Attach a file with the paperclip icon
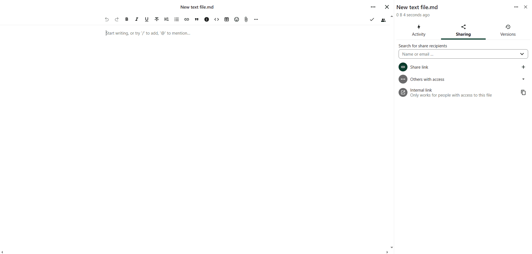Screen dimensions: 532x254 coord(246,19)
